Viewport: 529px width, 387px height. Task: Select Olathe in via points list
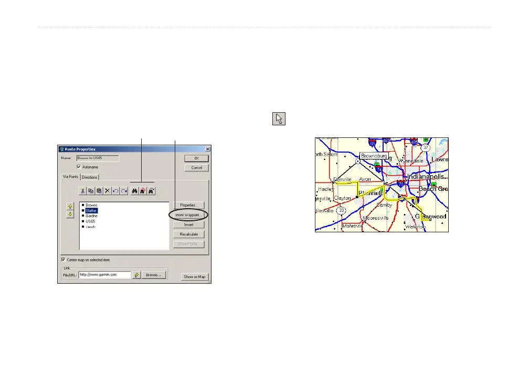(x=91, y=211)
